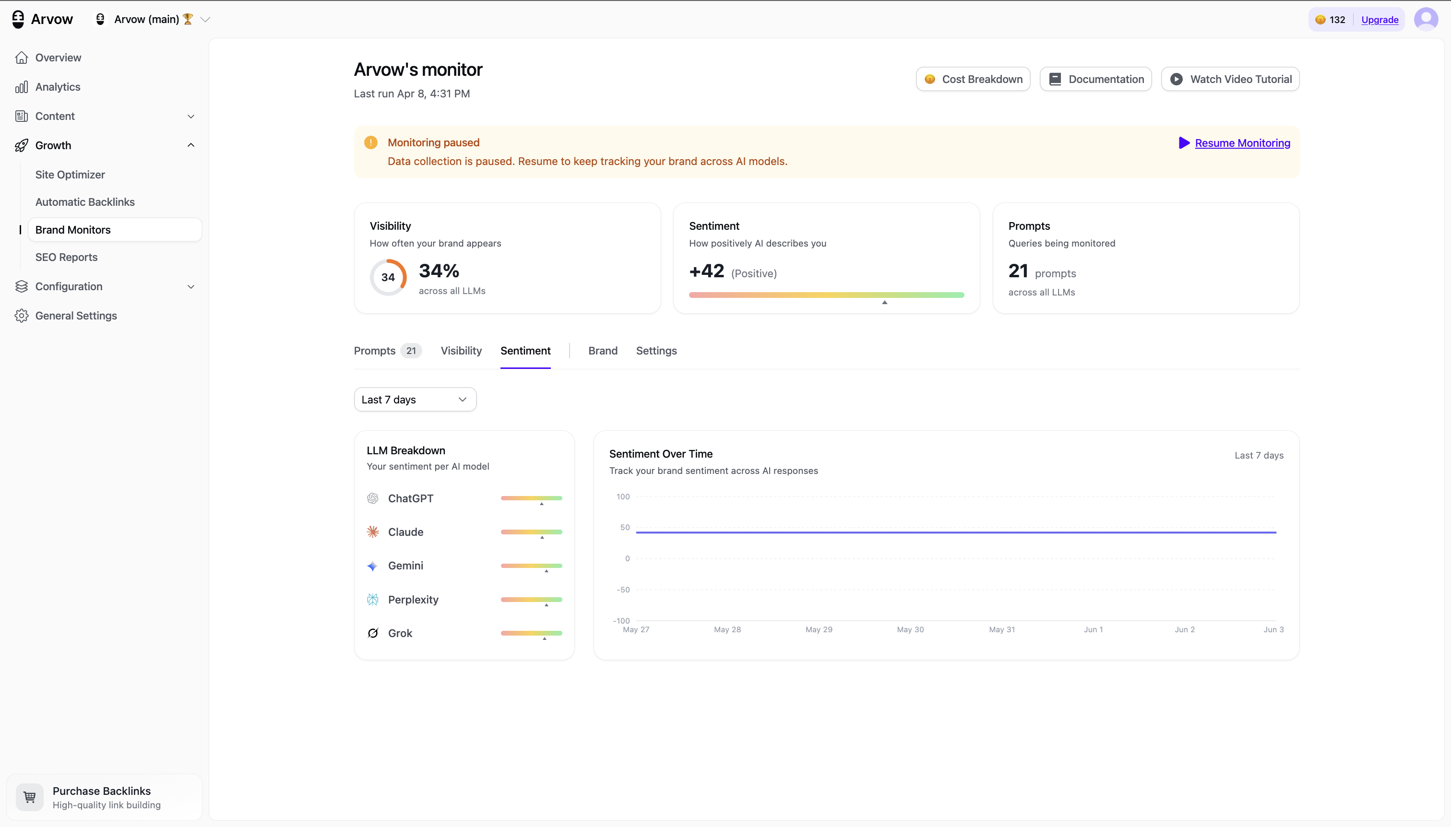Click the Sentiment Over Time chart line
The image size is (1451, 827).
coord(956,532)
